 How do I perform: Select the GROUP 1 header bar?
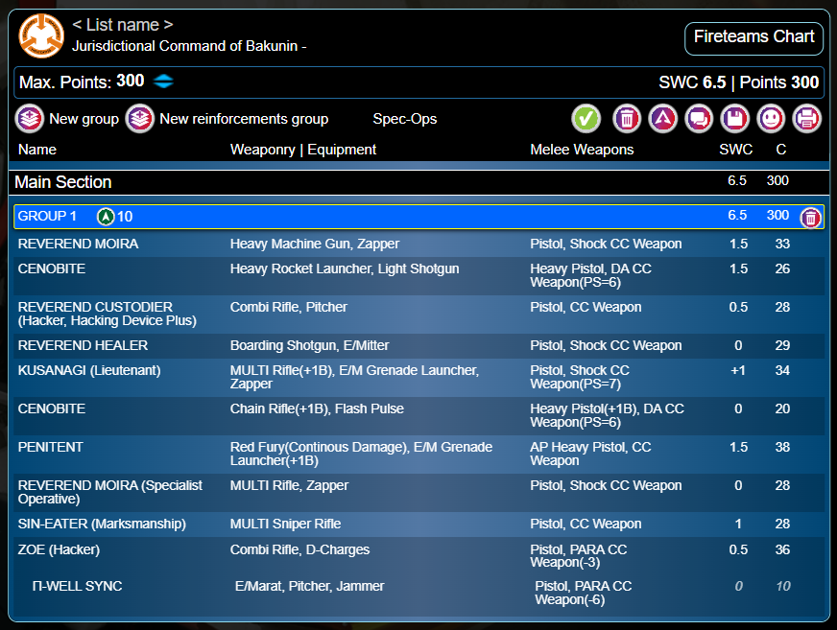tap(419, 217)
